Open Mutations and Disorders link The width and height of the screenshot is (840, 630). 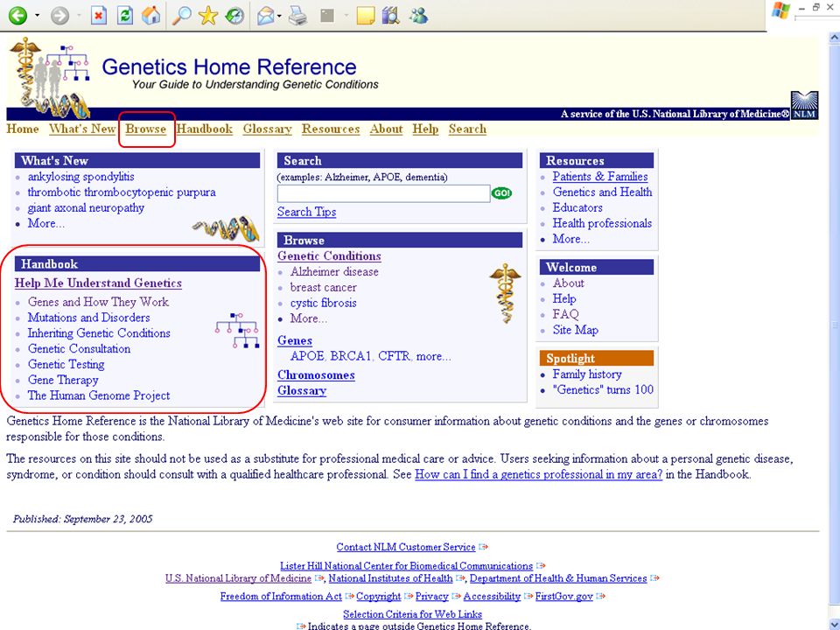(89, 318)
